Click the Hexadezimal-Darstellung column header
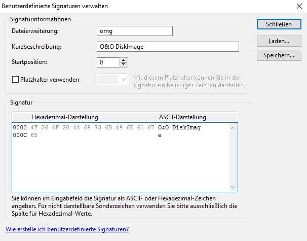This screenshot has height=241, width=307. [x=65, y=117]
